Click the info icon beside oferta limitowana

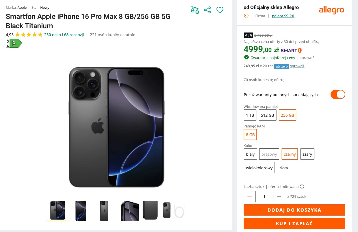(x=302, y=187)
